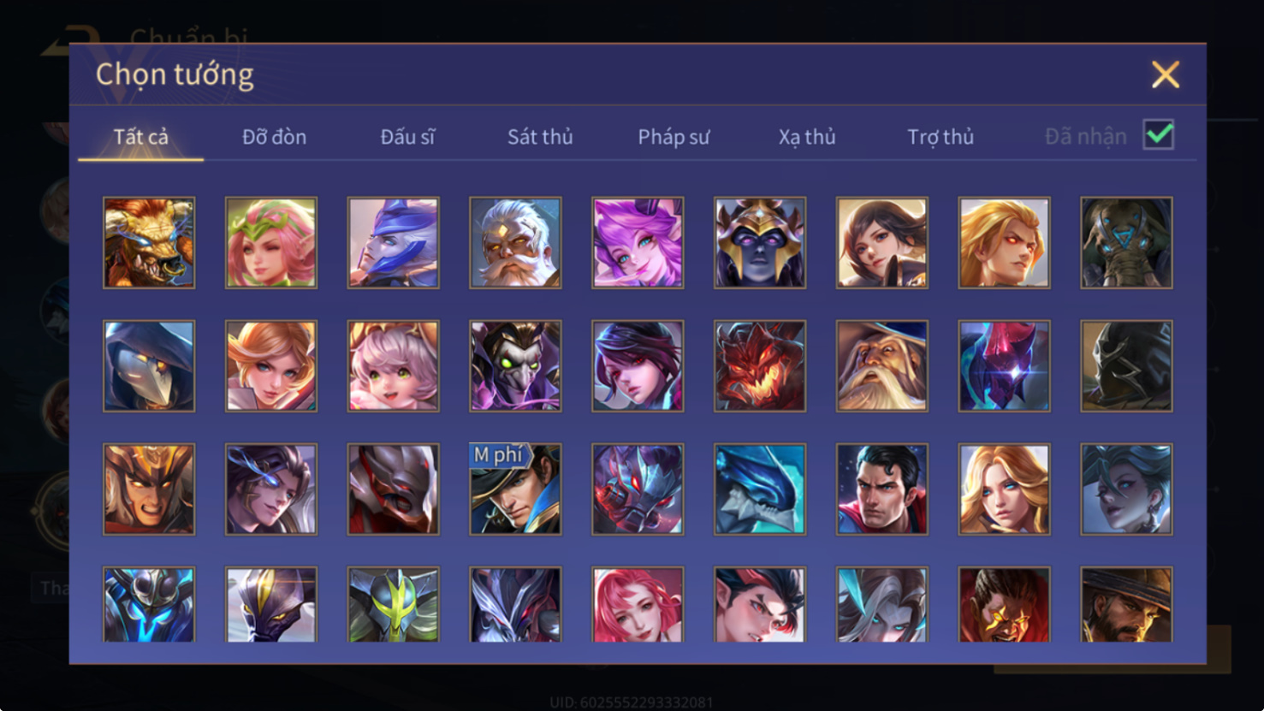Select the Superman hero portrait
This screenshot has height=711, width=1264.
coord(881,489)
